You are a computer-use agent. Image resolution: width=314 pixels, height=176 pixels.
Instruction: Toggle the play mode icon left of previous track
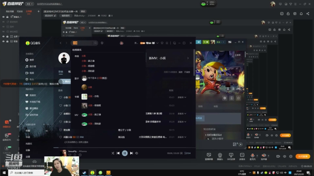point(113,153)
